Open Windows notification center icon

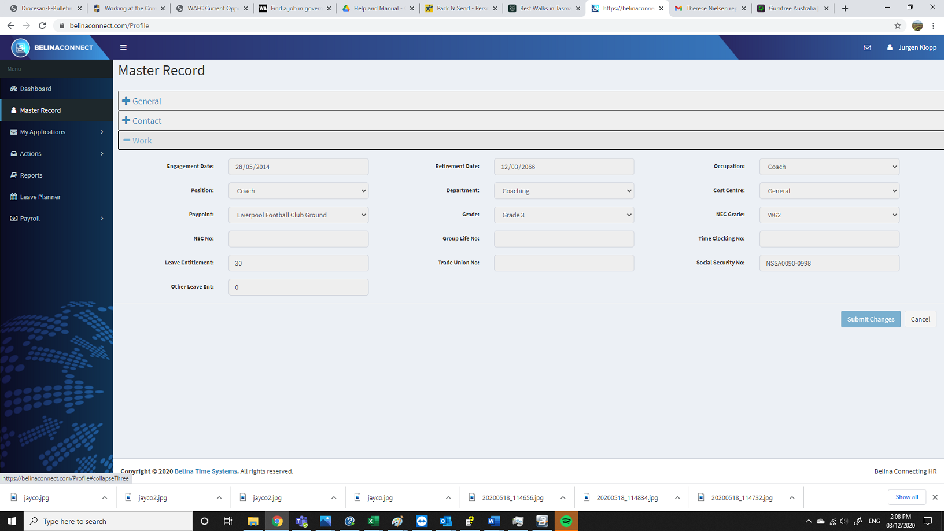[928, 521]
